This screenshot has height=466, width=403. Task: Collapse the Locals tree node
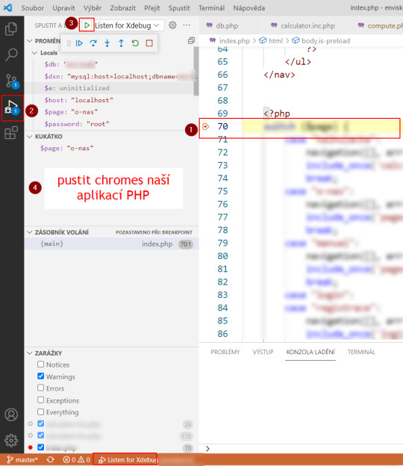click(x=35, y=53)
